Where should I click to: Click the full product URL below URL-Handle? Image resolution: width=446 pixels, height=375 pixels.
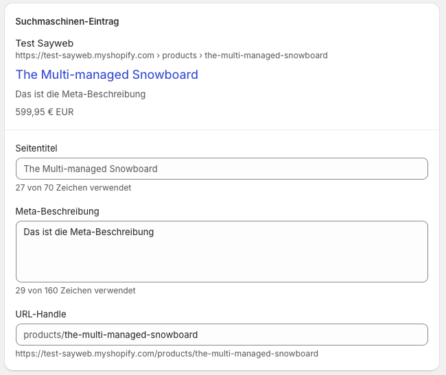coord(167,354)
